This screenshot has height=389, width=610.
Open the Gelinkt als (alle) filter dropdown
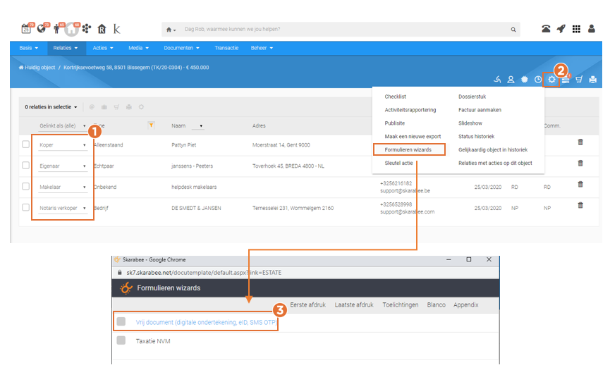[x=63, y=126]
